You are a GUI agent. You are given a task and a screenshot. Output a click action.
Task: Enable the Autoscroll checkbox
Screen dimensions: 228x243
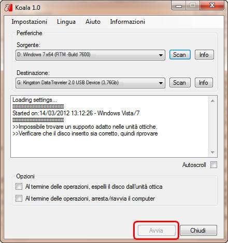213,165
